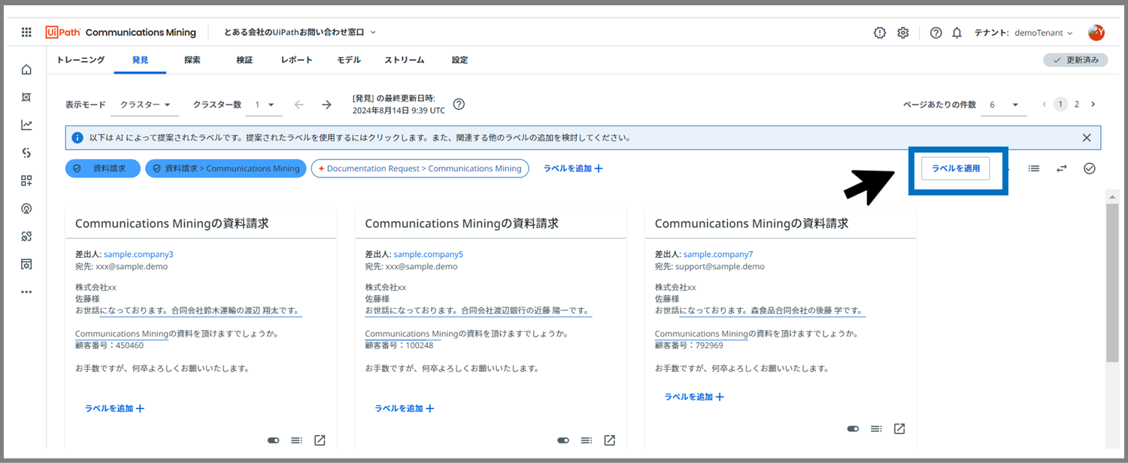
Task: Click the lines icon on sample.company3 card
Action: [x=296, y=440]
